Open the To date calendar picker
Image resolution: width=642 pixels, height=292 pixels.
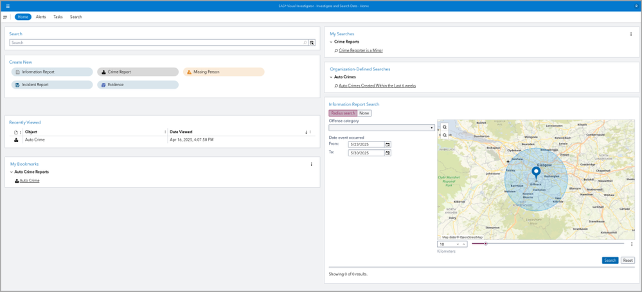pos(388,153)
